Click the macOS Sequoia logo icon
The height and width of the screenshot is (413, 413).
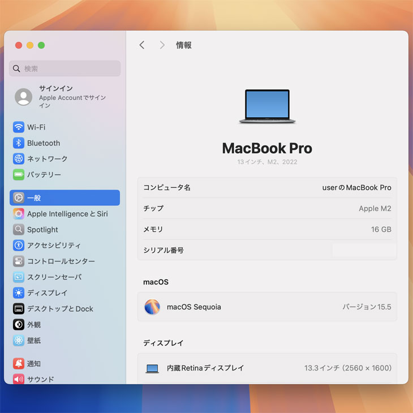pos(152,307)
